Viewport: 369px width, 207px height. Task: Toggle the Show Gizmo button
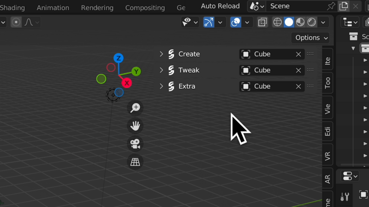click(x=208, y=22)
